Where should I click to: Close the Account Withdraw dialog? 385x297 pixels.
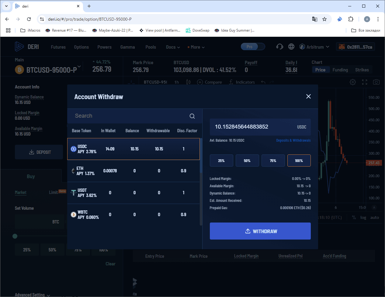308,96
